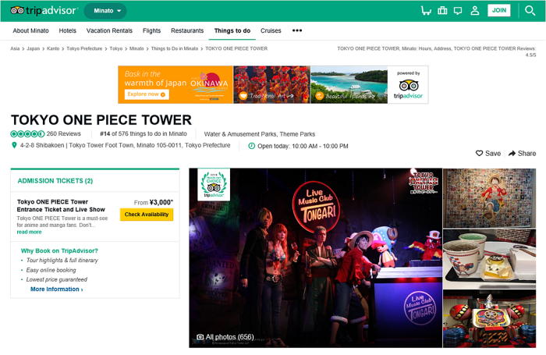Click the Share arrow icon

click(x=512, y=153)
